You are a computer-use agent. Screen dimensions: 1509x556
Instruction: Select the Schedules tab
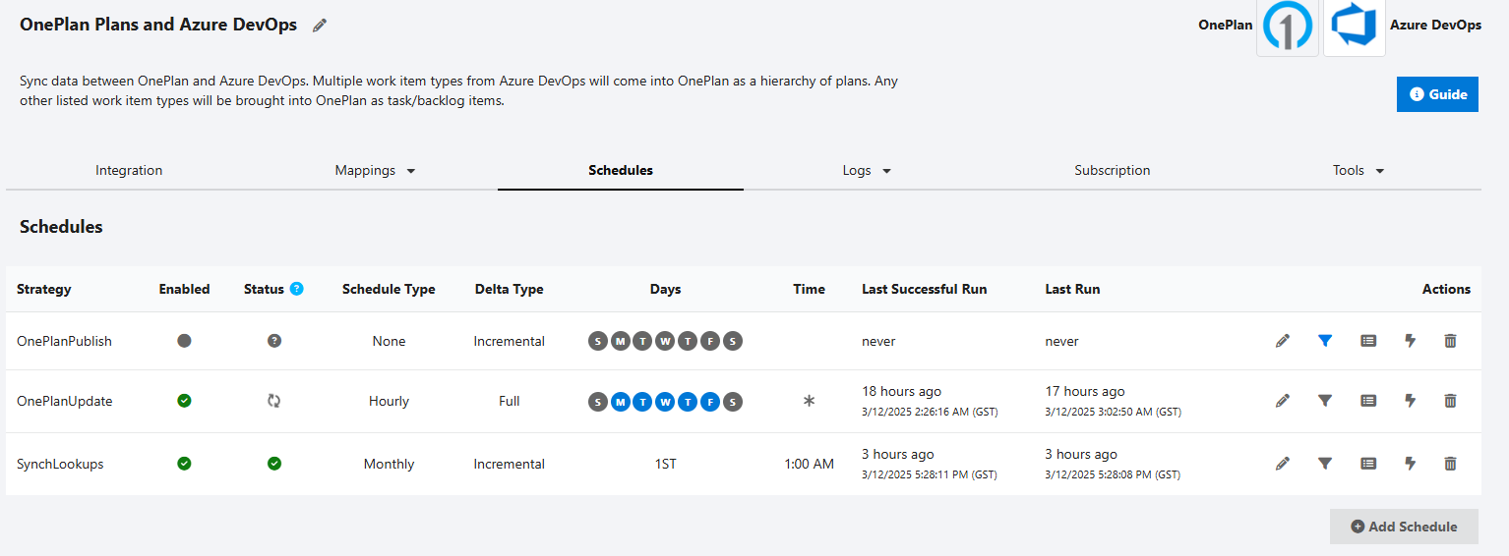(621, 170)
